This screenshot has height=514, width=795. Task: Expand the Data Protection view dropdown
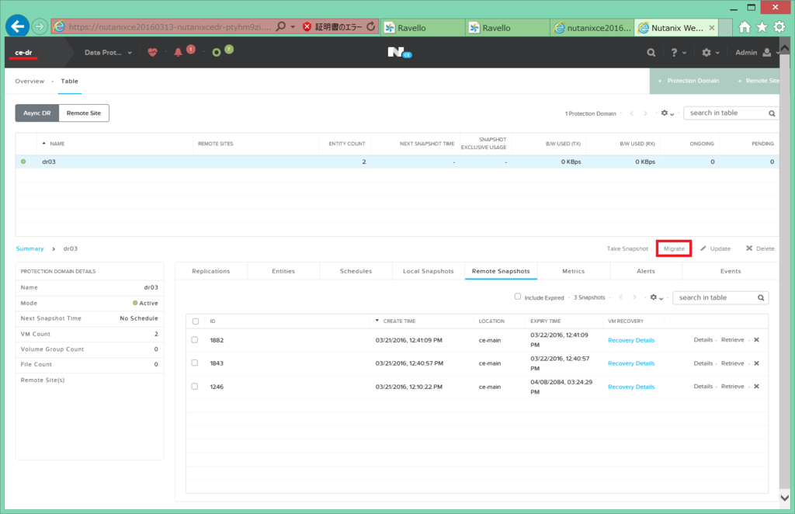pyautogui.click(x=108, y=52)
